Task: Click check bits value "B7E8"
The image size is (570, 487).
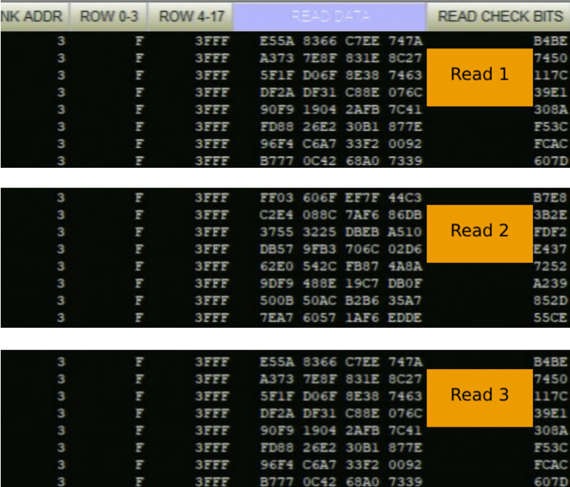Action: (x=551, y=196)
